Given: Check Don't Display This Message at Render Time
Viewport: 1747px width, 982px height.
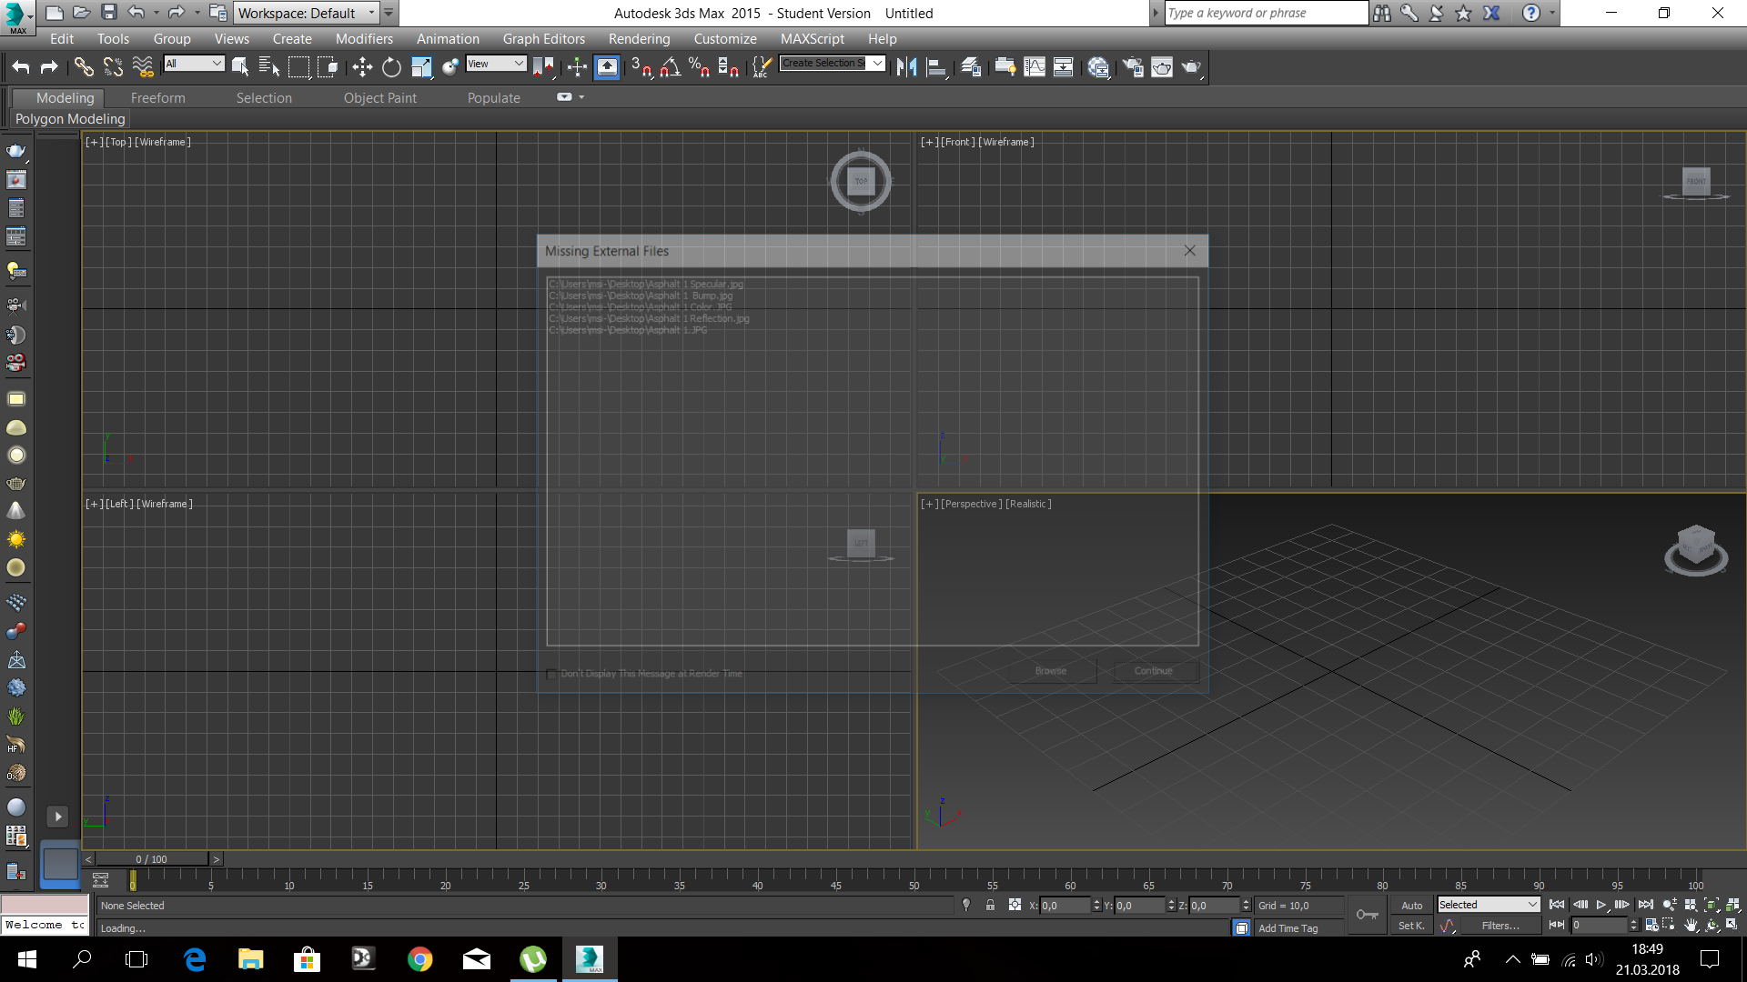Looking at the screenshot, I should 551,674.
